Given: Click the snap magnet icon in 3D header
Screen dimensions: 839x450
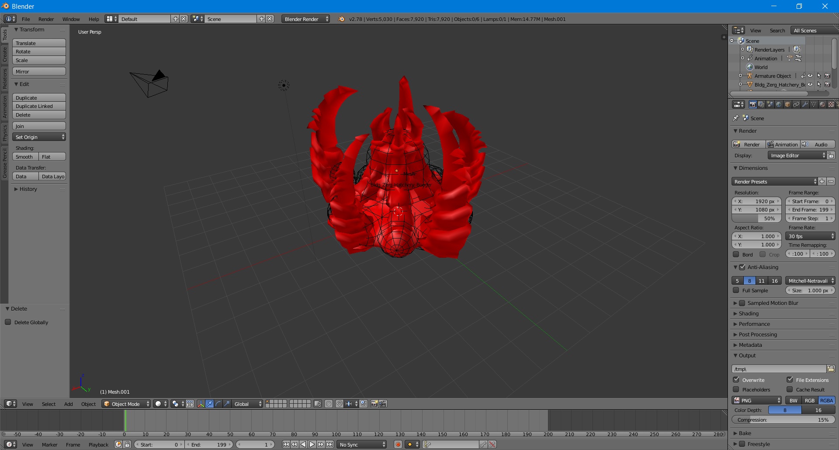Looking at the screenshot, I should 340,404.
